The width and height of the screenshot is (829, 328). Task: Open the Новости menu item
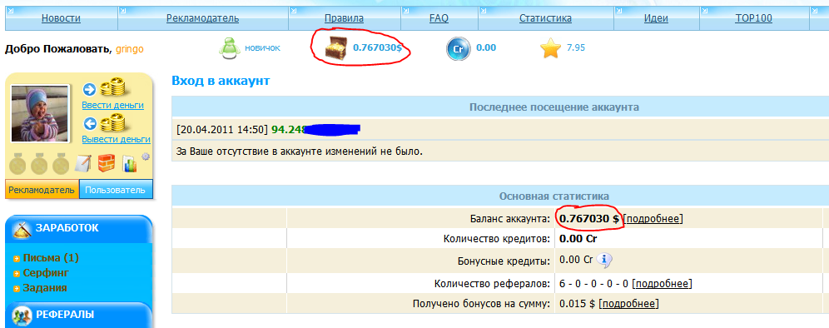(61, 18)
